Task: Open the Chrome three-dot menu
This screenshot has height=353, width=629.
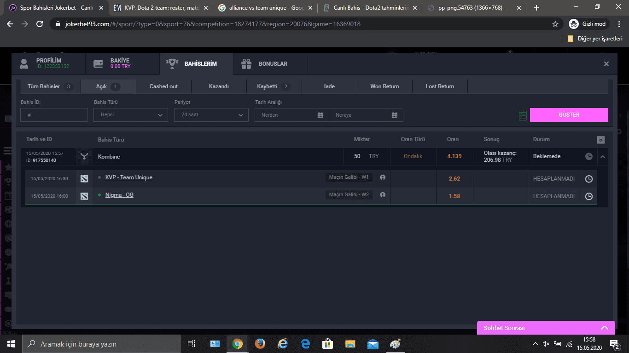Action: 619,24
